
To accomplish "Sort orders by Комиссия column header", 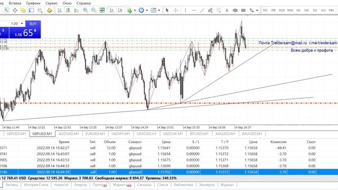I will [x=278, y=142].
